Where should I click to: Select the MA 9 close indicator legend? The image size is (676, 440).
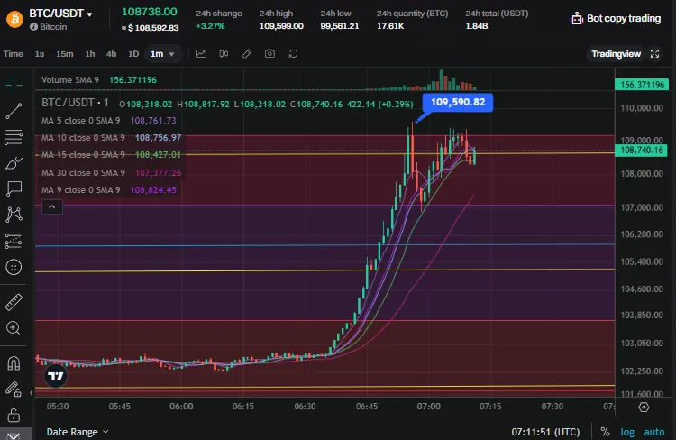[109, 190]
